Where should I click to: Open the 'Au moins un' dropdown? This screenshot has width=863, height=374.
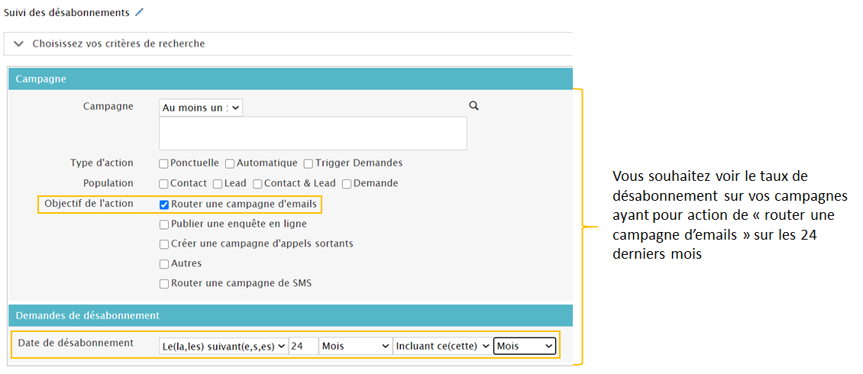(x=201, y=108)
